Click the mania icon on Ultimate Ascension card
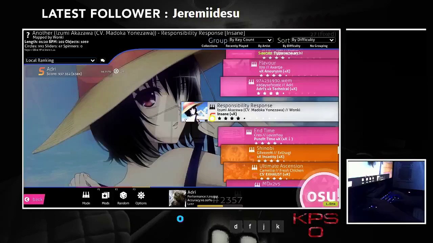 pos(254,167)
